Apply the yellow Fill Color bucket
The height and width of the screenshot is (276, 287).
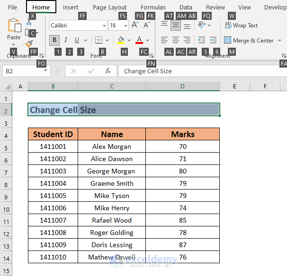coord(121,40)
